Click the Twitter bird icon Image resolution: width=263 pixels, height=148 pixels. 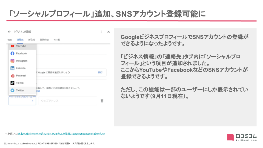tap(12, 90)
